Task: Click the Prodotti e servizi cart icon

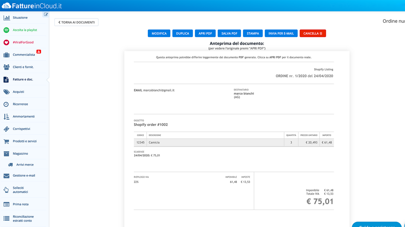Action: point(7,141)
